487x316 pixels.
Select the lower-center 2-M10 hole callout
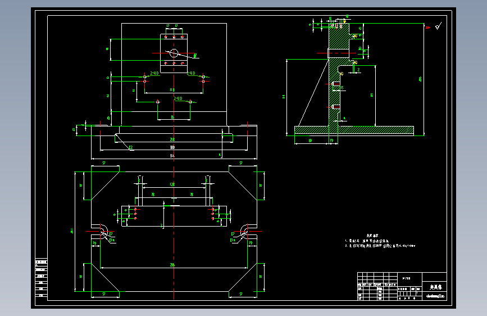click(178, 98)
